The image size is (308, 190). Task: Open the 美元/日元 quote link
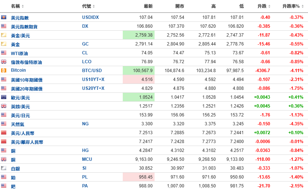point(20,115)
